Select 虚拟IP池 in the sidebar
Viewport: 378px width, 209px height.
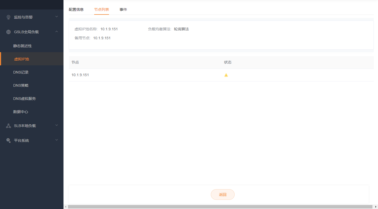(22, 59)
